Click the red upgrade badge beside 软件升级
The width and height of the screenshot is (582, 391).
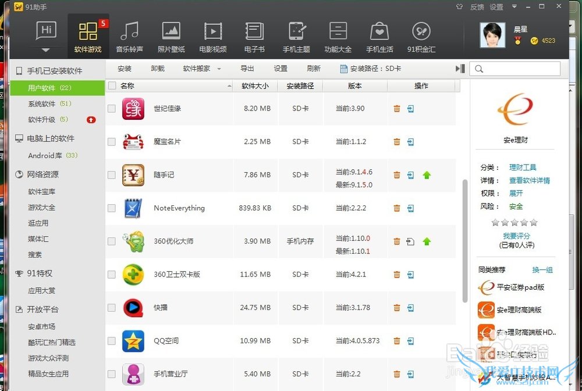pos(91,120)
